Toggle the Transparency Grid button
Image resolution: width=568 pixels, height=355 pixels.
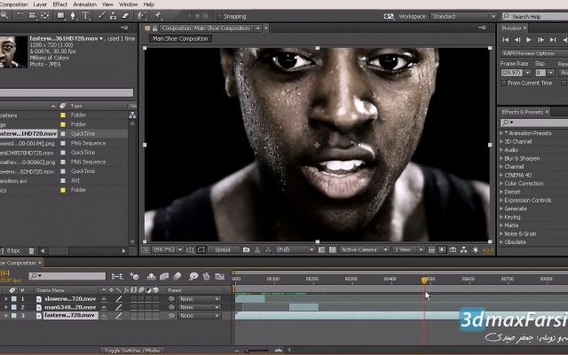click(332, 250)
